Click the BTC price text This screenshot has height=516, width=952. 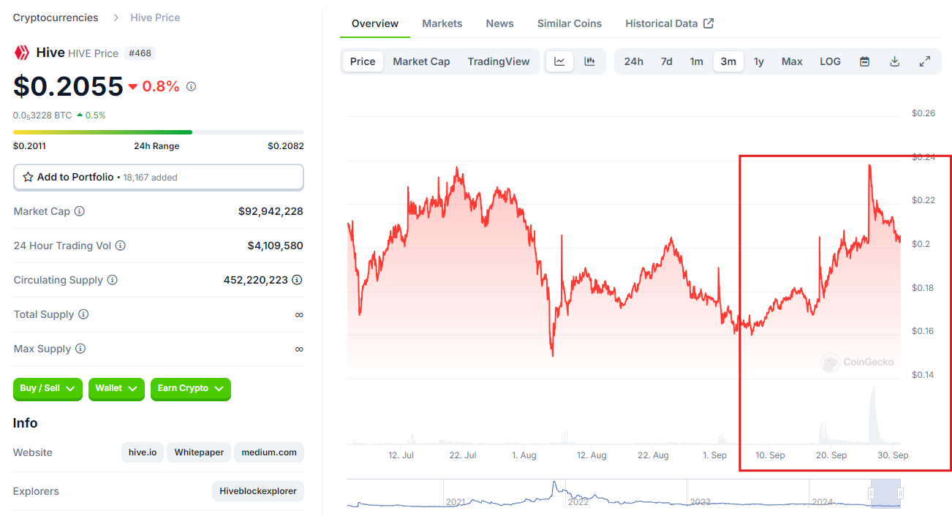pyautogui.click(x=42, y=115)
